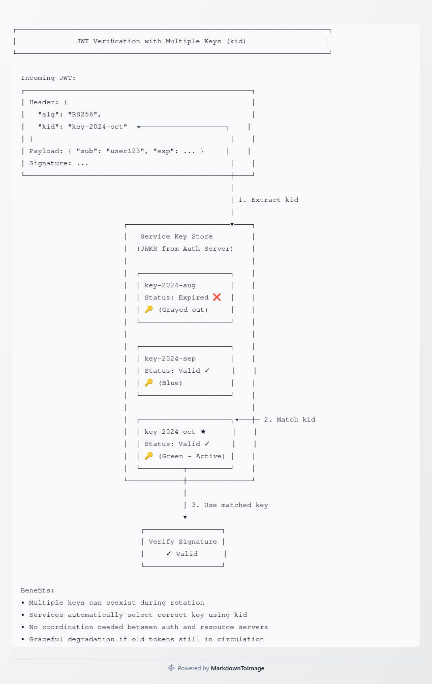Click the red X beside Expired status
This screenshot has height=684, width=432.
[217, 298]
